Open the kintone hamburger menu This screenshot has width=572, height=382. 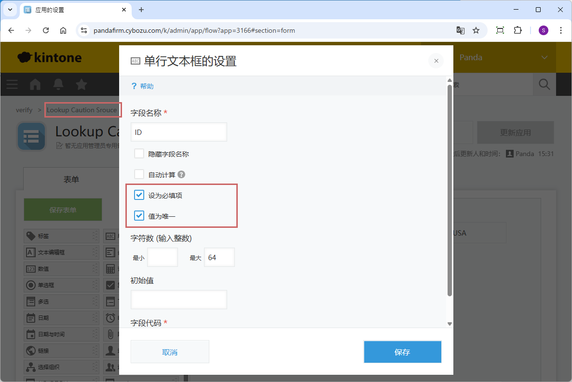pos(12,84)
